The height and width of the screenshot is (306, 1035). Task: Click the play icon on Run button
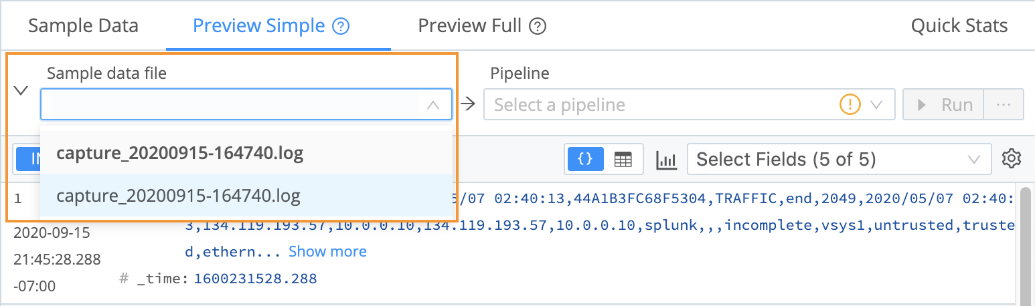(x=922, y=105)
